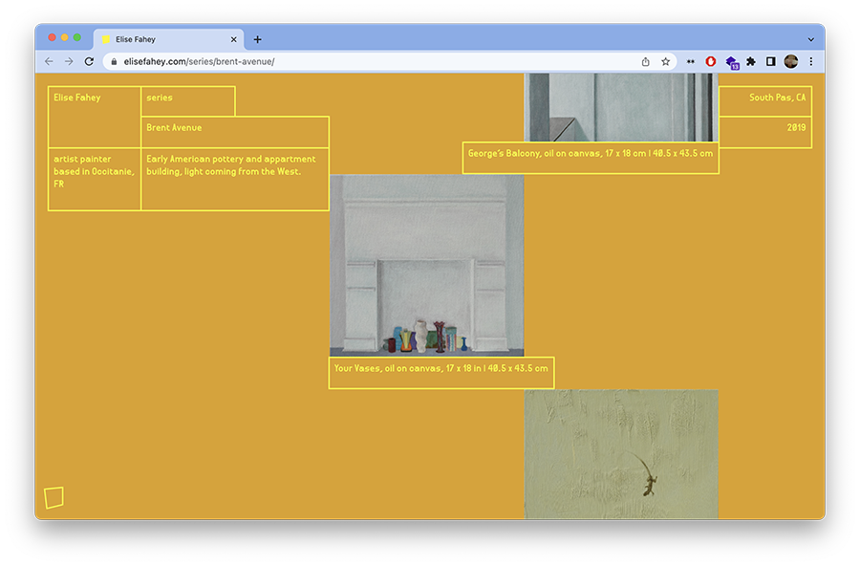860x566 pixels.
Task: Reload the Elise Fahey page
Action: (89, 61)
